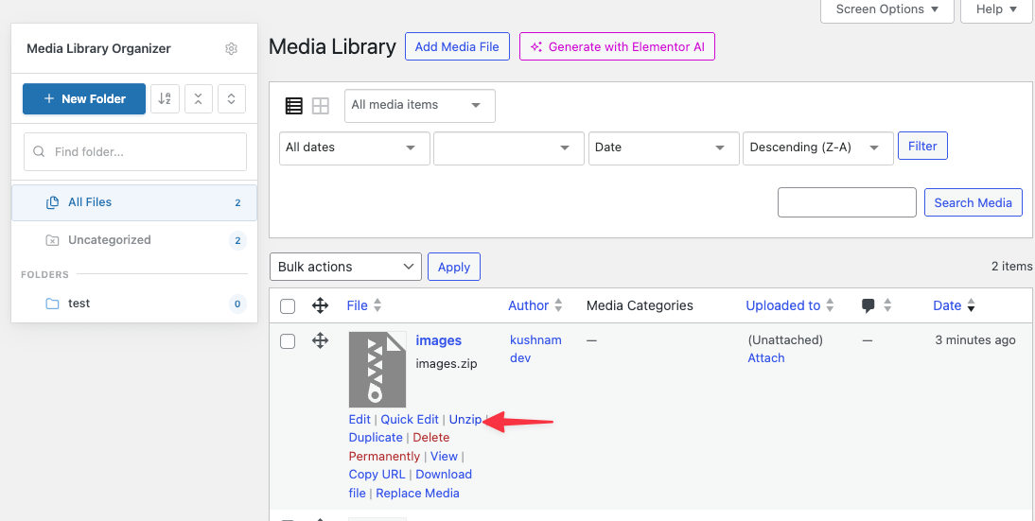Click the Copy URL row action
This screenshot has width=1035, height=521.
click(x=377, y=475)
